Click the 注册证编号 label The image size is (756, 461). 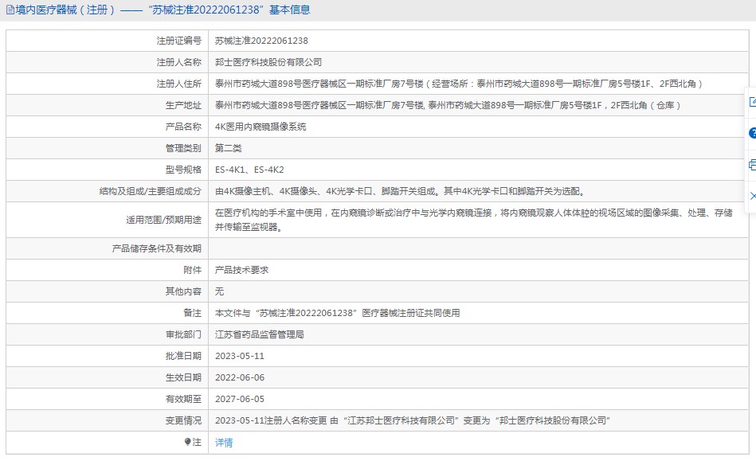click(179, 41)
